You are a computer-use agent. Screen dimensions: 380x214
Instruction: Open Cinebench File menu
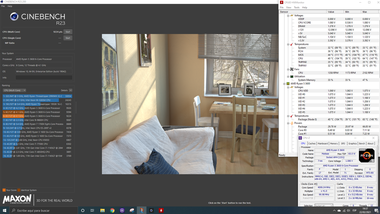pyautogui.click(x=3, y=6)
